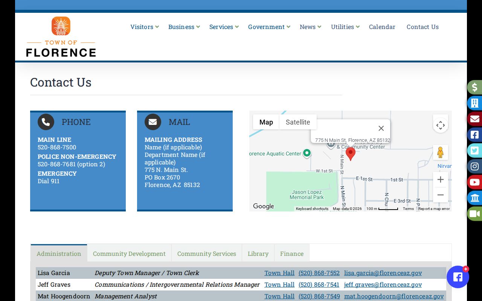Click the Town of Florence logo

61,36
